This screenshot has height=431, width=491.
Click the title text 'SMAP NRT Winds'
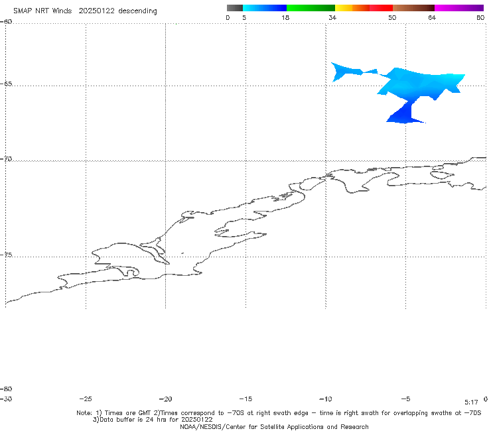42,11
